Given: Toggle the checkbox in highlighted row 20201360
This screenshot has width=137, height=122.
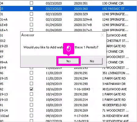Looking at the screenshot, I should (x=31, y=9).
